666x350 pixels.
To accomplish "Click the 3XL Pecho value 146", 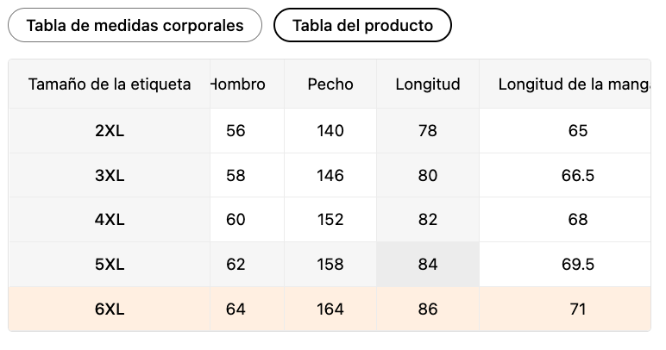I will (x=330, y=175).
